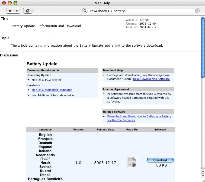
Task: Open the Mac OS X compatible computer link
Action: click(x=52, y=90)
